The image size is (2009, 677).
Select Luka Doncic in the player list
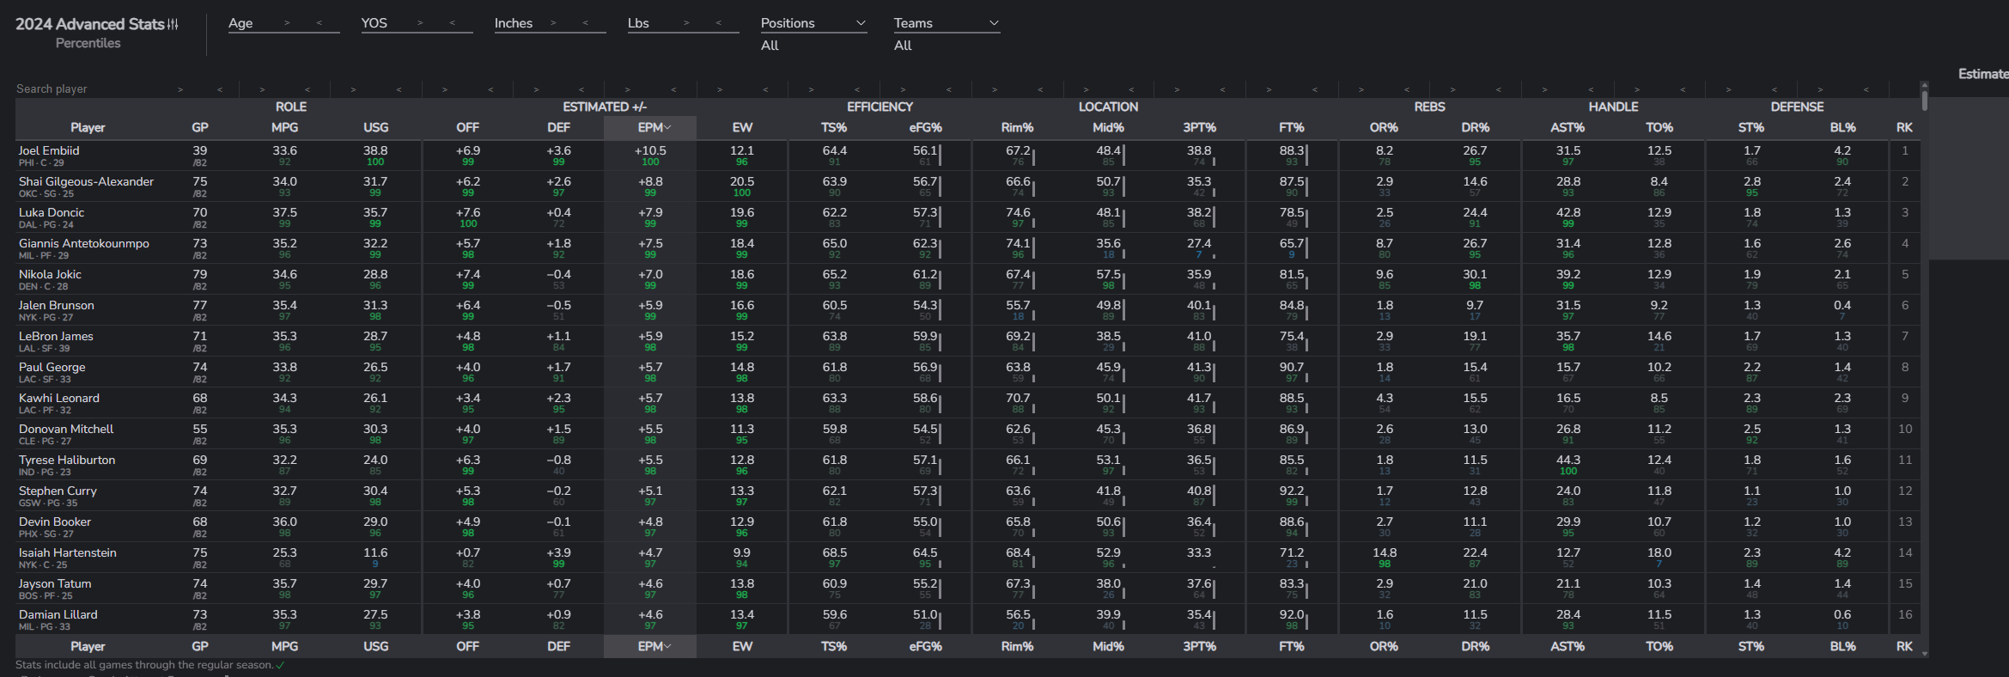[x=52, y=212]
